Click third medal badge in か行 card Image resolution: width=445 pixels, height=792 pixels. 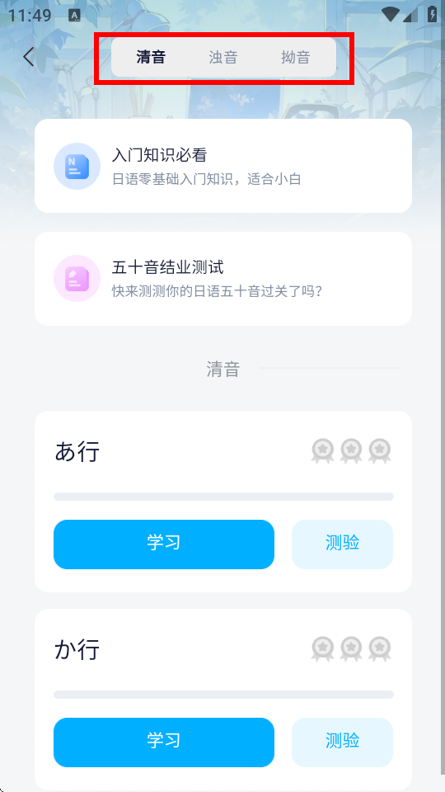(x=379, y=649)
